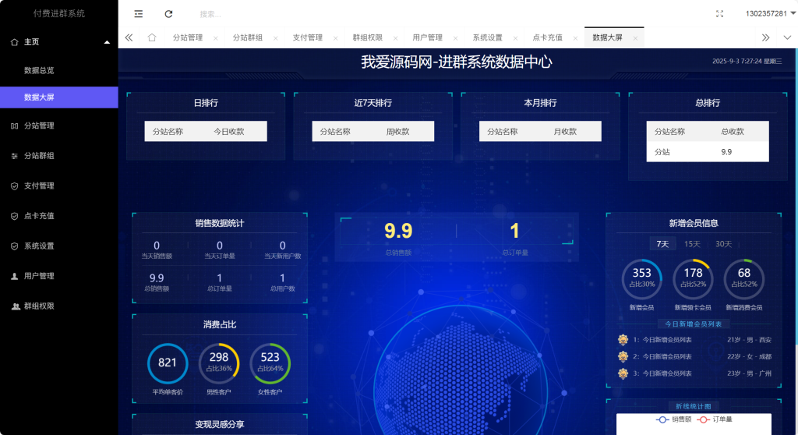Click the 月收款 header in 本月排行

coord(565,132)
